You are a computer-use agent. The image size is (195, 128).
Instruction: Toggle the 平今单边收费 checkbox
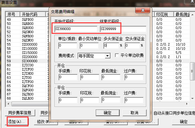[117, 56]
